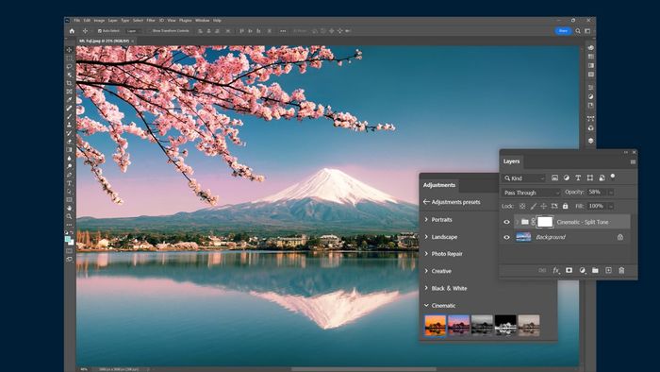
Task: Select the Clone Stamp tool
Action: (70, 125)
